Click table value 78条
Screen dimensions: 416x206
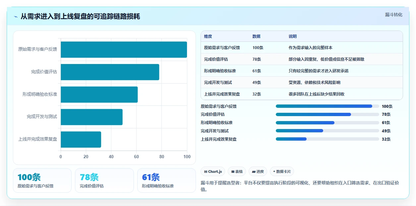pos(257,59)
